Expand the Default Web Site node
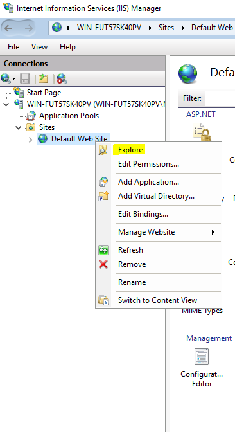The image size is (235, 432). coord(31,139)
